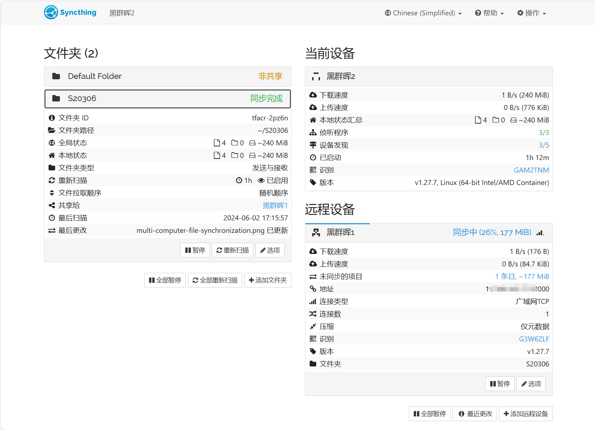Click 重新扫描 button for S20306
This screenshot has height=430, width=595.
pos(232,250)
